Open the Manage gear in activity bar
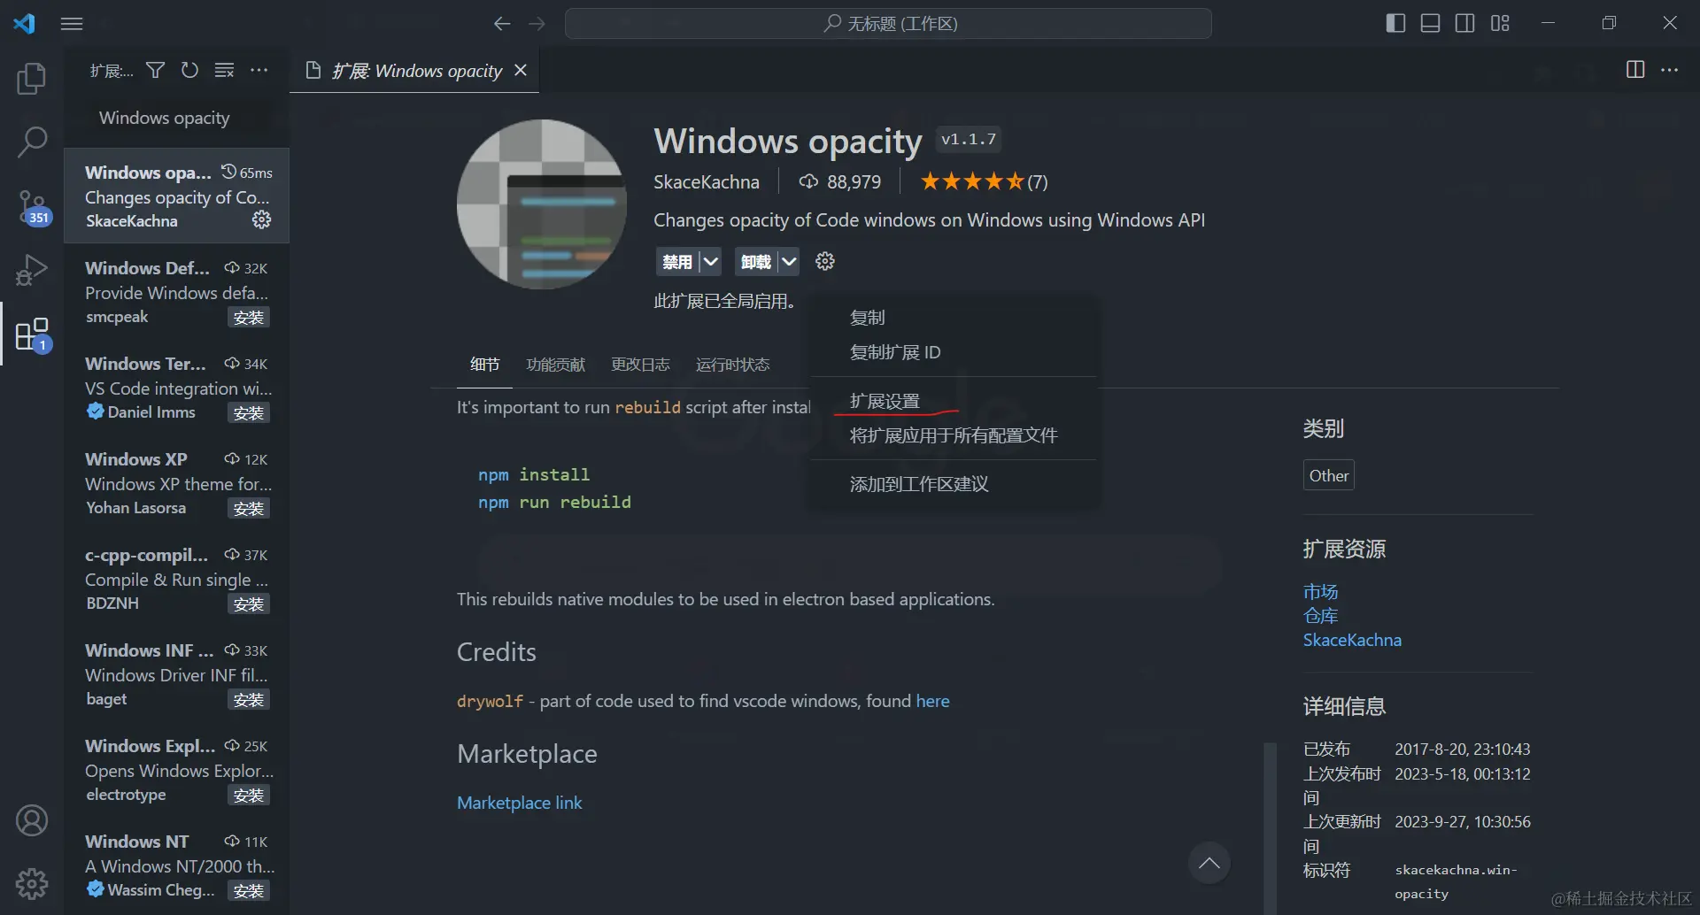This screenshot has height=915, width=1700. tap(32, 883)
